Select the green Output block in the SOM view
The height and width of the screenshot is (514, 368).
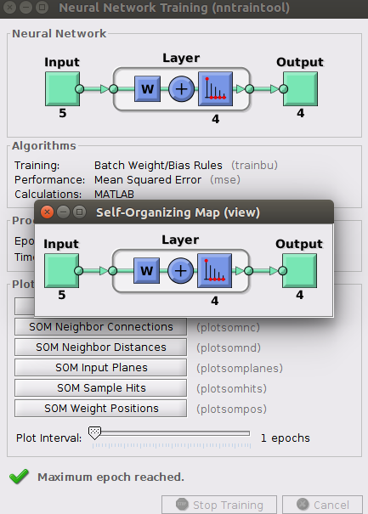pyautogui.click(x=300, y=271)
